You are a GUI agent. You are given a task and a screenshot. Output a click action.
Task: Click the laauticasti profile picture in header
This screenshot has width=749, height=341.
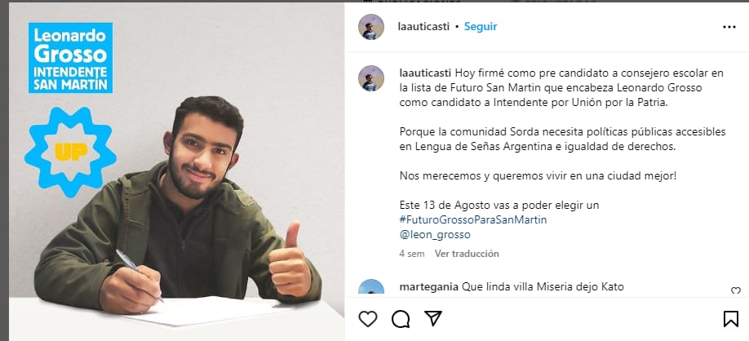pyautogui.click(x=371, y=27)
